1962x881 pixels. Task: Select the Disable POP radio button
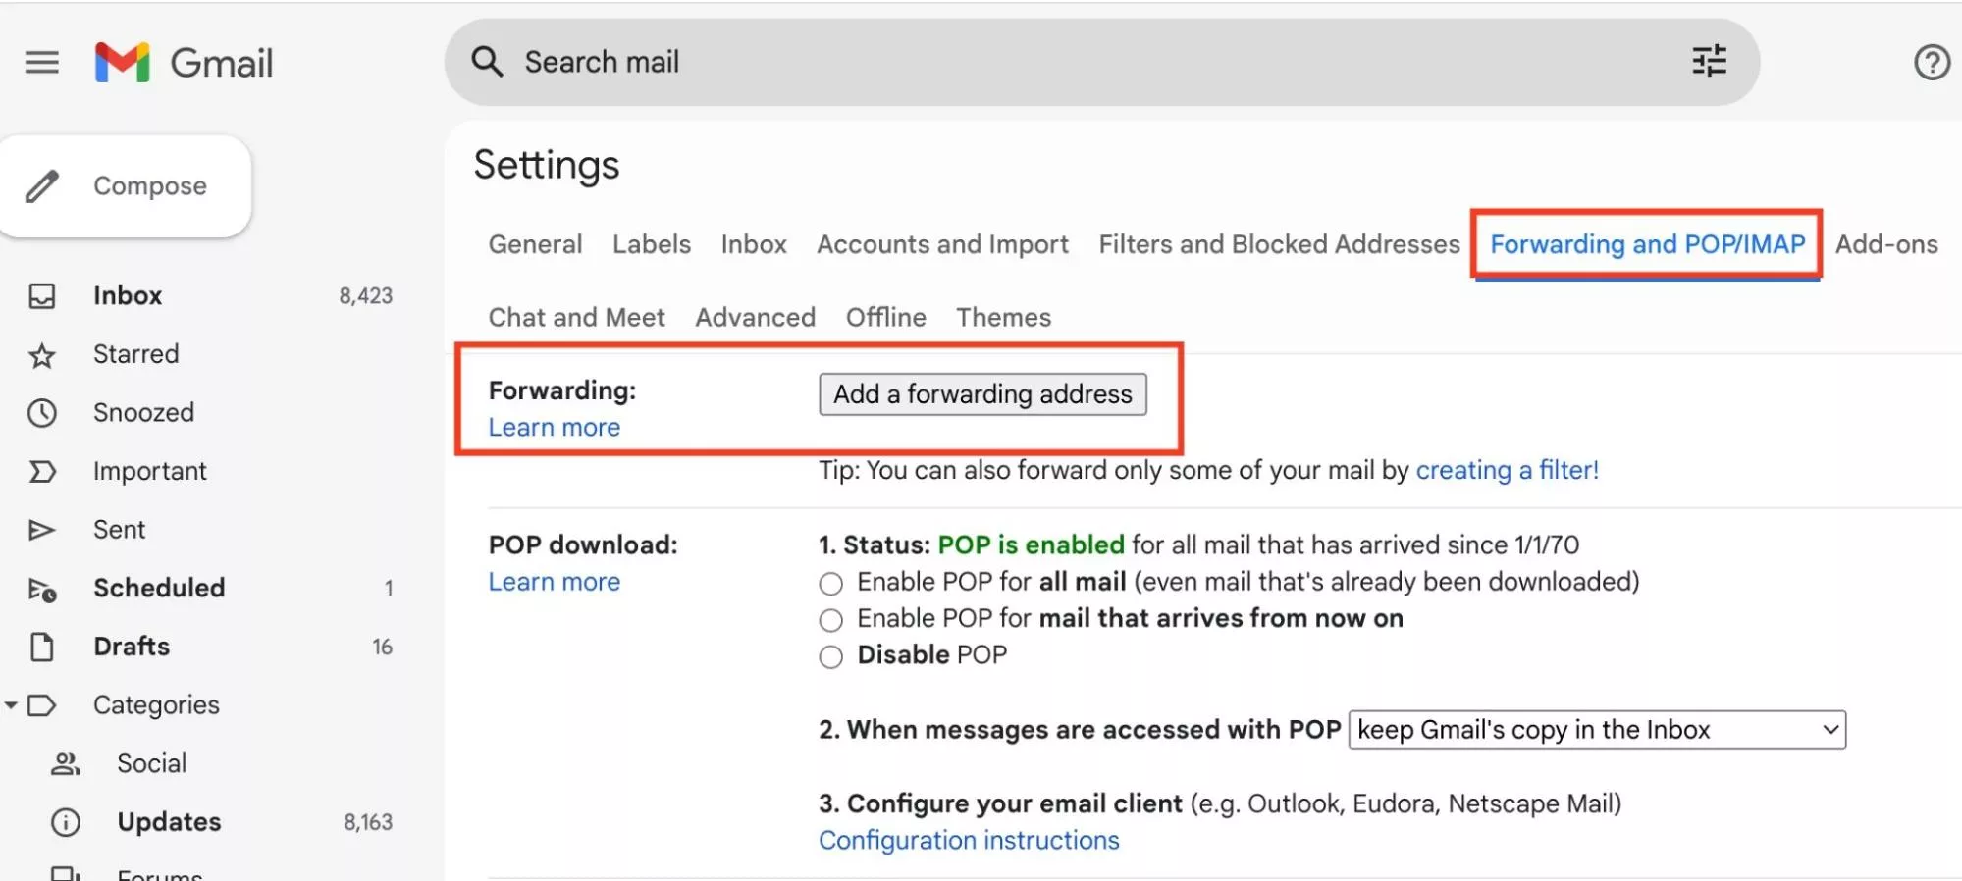830,656
